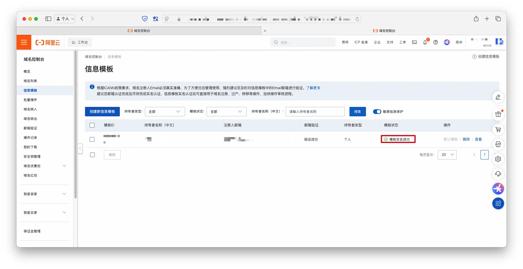This screenshot has height=269, width=523.
Task: Open the page size selector showing 20
Action: pos(447,155)
